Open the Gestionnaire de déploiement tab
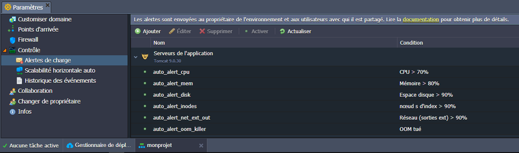 coord(103,145)
